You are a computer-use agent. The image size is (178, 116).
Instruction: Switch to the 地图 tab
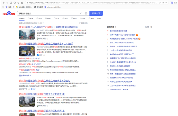(83, 18)
